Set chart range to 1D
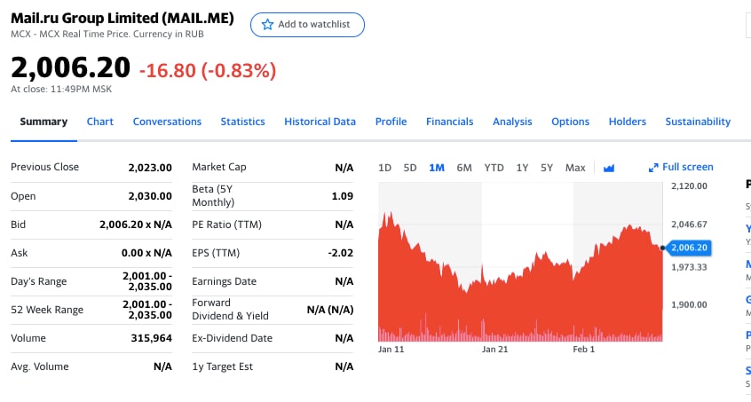 click(x=384, y=168)
